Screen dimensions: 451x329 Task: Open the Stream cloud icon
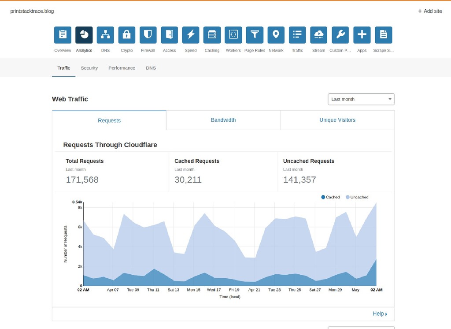[x=319, y=35]
